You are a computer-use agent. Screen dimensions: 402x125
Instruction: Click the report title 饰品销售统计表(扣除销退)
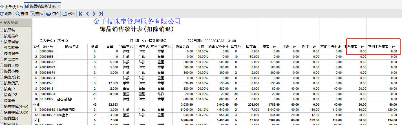[137, 29]
